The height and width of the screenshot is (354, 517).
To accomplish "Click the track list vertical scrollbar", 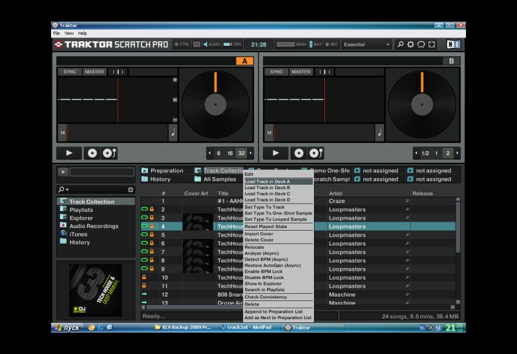I will pyautogui.click(x=458, y=227).
